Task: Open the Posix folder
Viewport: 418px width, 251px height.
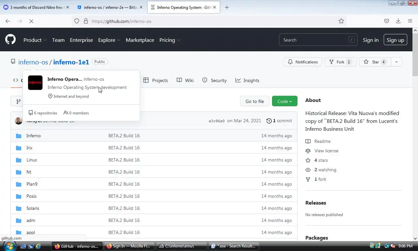Action: click(31, 196)
